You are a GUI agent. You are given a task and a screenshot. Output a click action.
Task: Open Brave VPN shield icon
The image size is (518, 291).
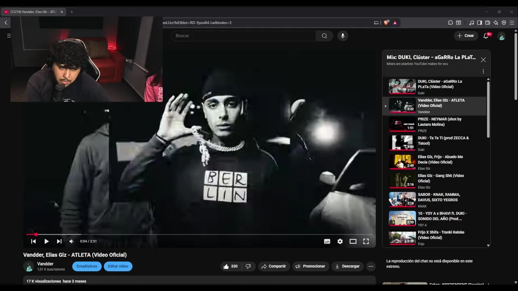click(x=504, y=23)
